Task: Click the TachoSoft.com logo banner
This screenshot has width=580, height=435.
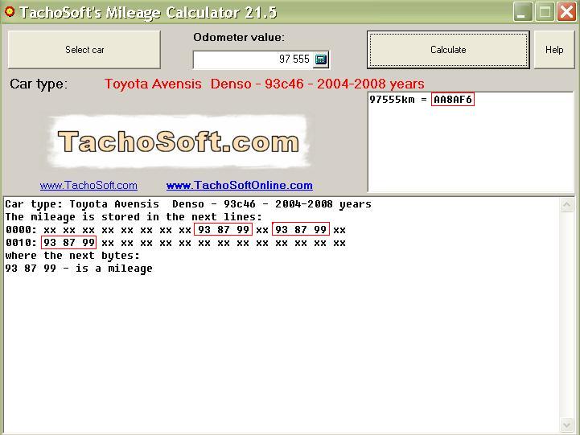Action: pos(179,142)
